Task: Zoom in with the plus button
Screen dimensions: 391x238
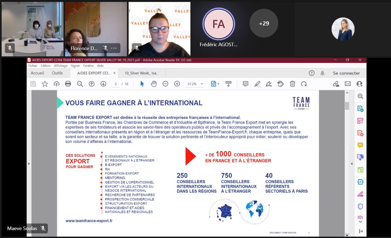Action: click(x=177, y=84)
